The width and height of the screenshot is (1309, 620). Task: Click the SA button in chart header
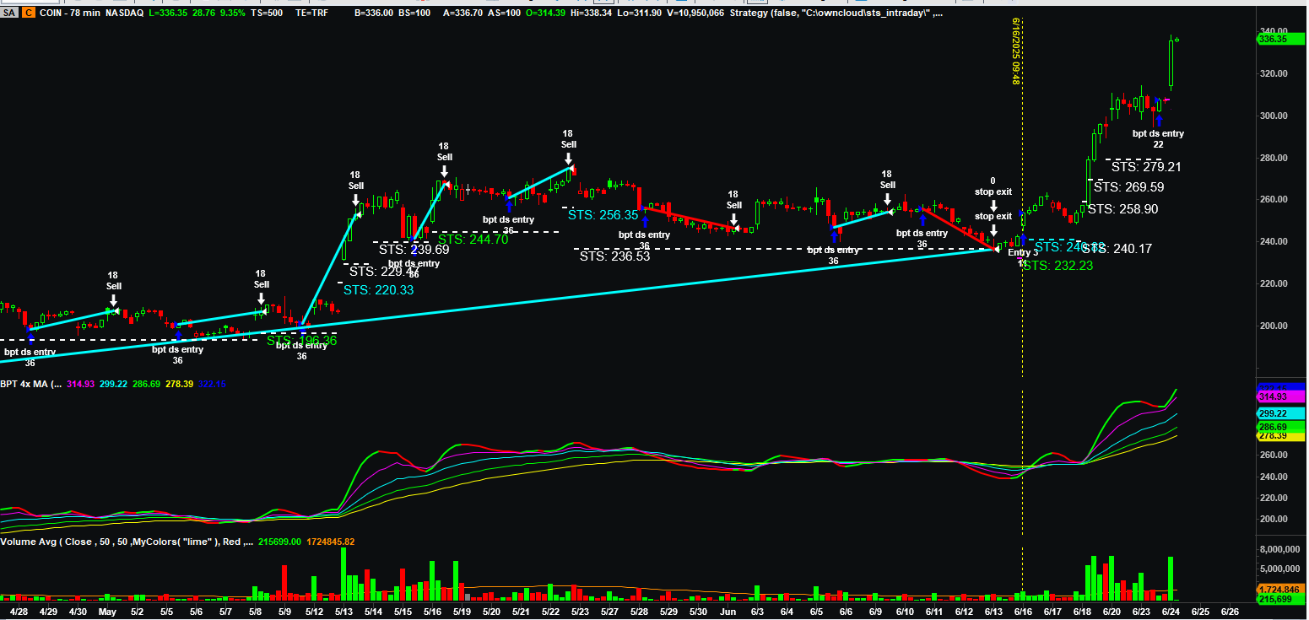(x=8, y=13)
